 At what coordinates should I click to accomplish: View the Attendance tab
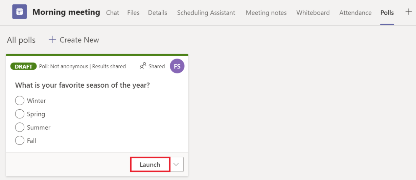tap(355, 13)
